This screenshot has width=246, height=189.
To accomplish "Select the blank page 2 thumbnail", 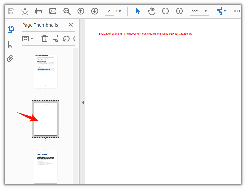I will click(46, 119).
